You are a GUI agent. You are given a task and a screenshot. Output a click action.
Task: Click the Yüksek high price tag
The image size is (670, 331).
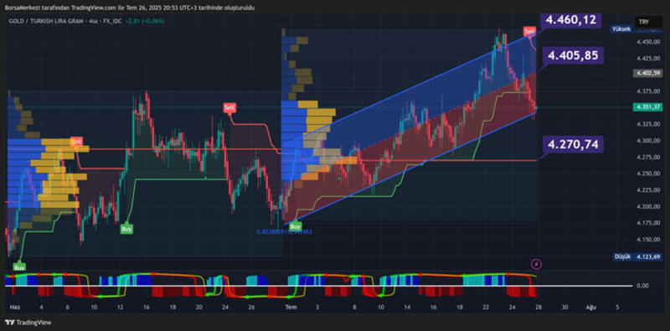(636, 29)
